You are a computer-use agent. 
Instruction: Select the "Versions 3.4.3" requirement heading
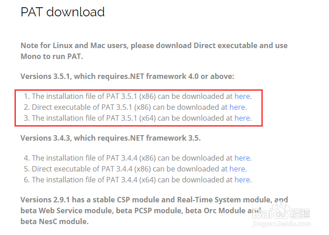coord(110,138)
